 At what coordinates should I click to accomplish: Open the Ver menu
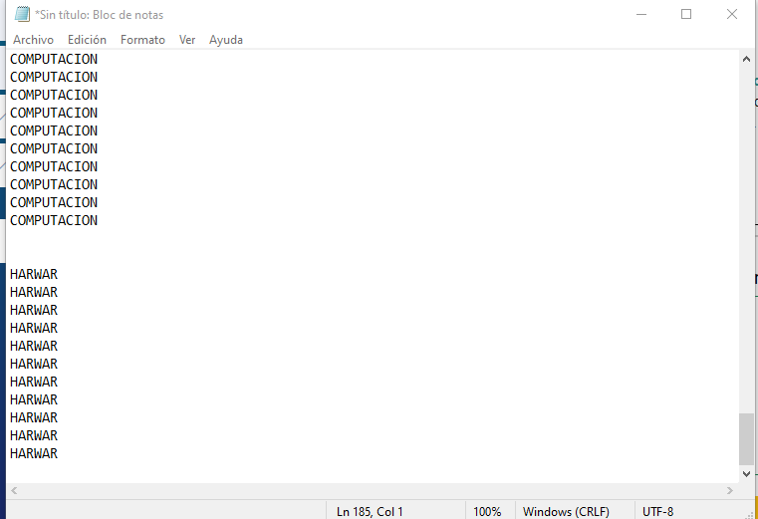pos(187,40)
